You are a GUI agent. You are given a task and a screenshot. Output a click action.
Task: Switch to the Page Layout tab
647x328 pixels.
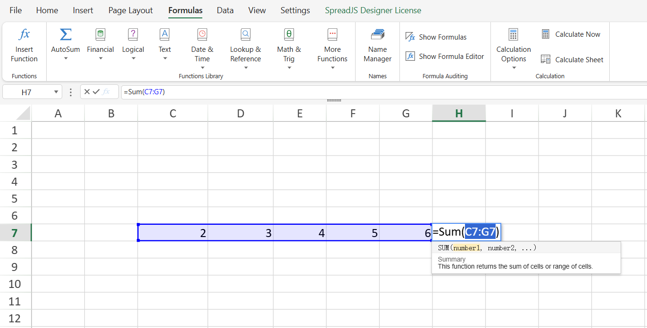coord(131,10)
